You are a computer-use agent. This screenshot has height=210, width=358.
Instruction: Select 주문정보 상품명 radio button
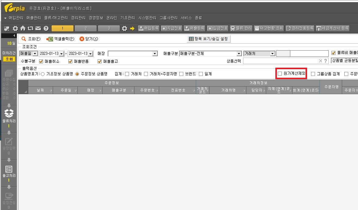tap(77, 74)
